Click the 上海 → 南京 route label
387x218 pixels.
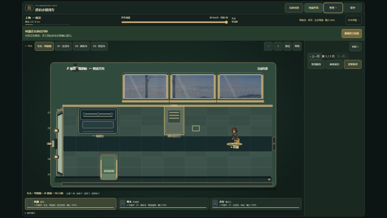click(x=33, y=18)
